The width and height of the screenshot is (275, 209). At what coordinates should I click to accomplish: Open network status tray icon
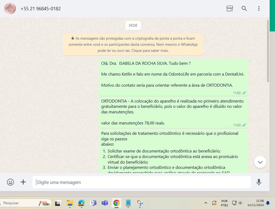(x=234, y=203)
